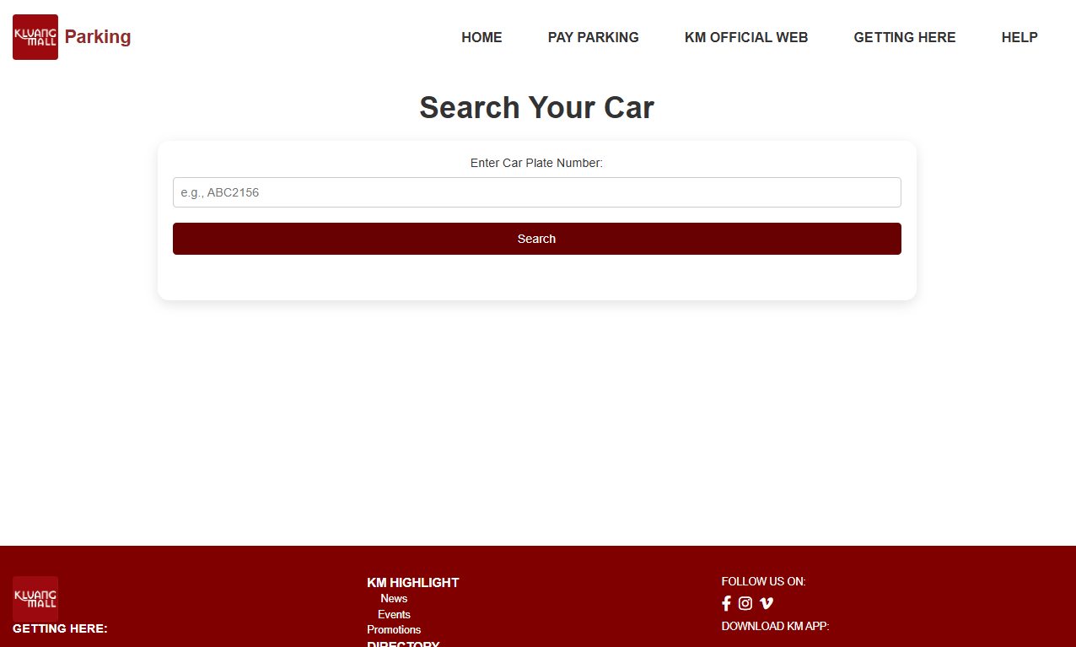The height and width of the screenshot is (647, 1076).
Task: Open the Facebook social icon
Action: [726, 603]
